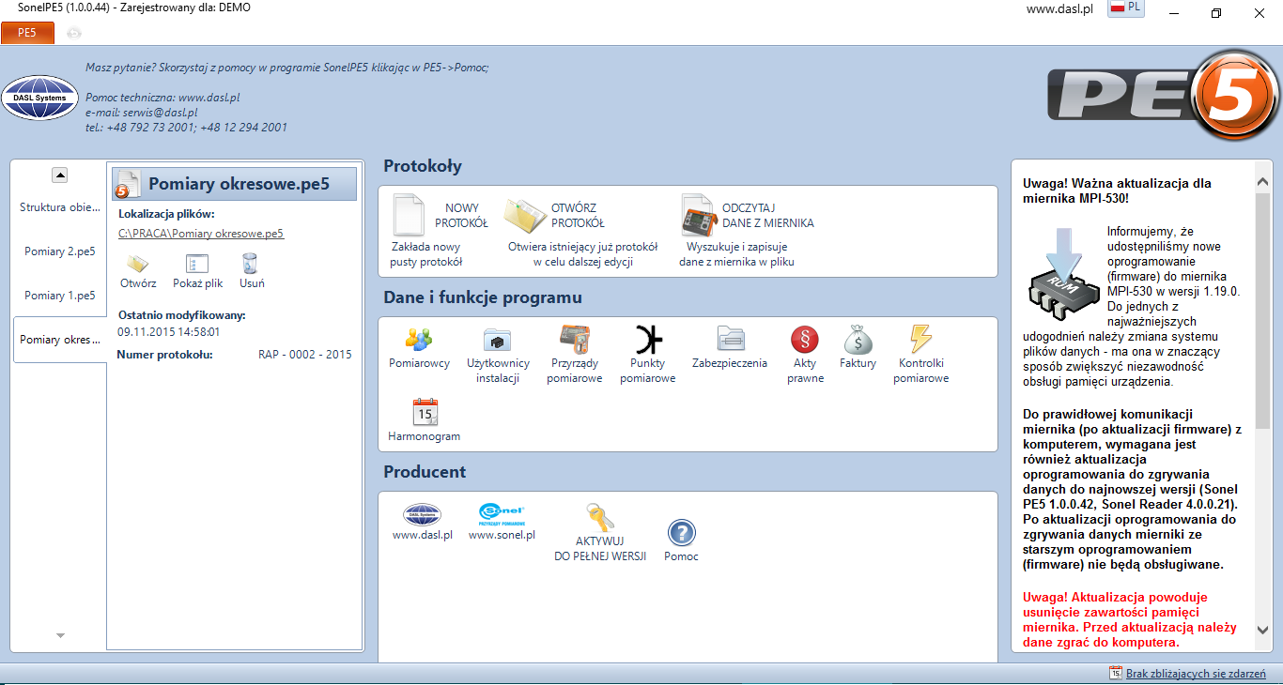Select Pomiary okres... file tab
Screen dimensions: 1283x685
click(x=59, y=340)
